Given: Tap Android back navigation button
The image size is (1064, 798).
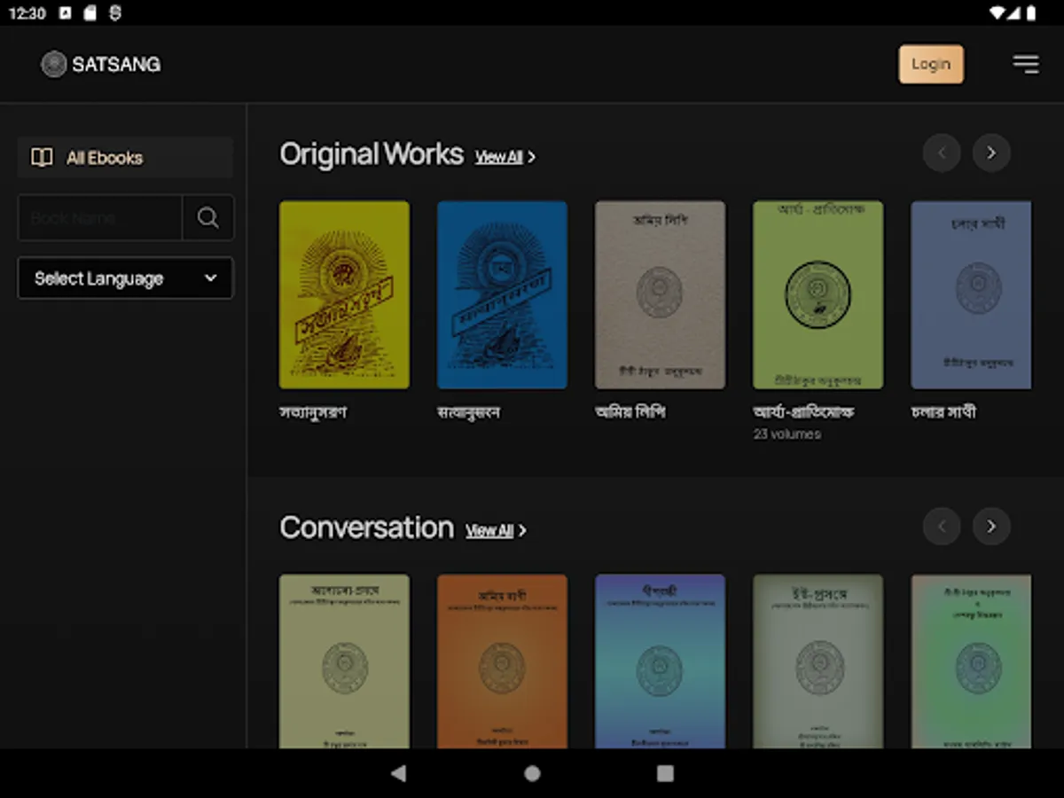Looking at the screenshot, I should [x=398, y=773].
